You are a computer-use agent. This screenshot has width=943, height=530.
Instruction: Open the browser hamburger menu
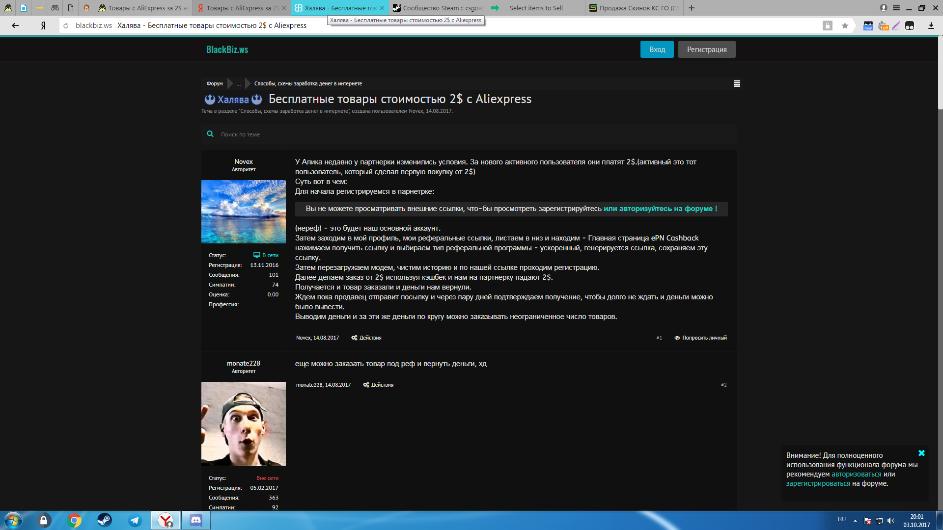[x=896, y=8]
